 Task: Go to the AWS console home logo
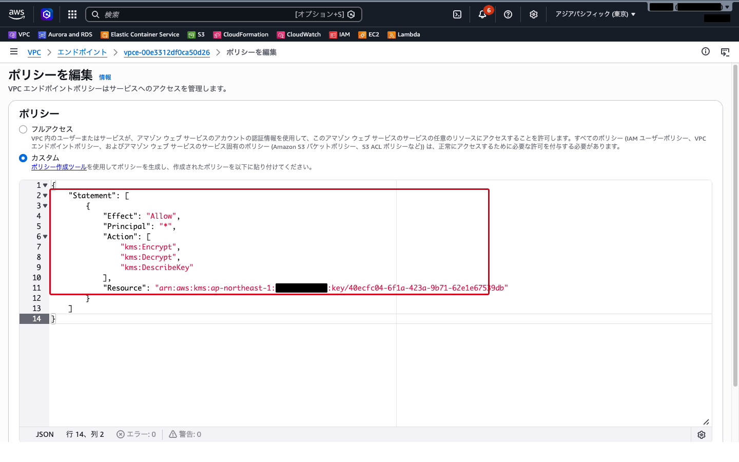point(16,14)
